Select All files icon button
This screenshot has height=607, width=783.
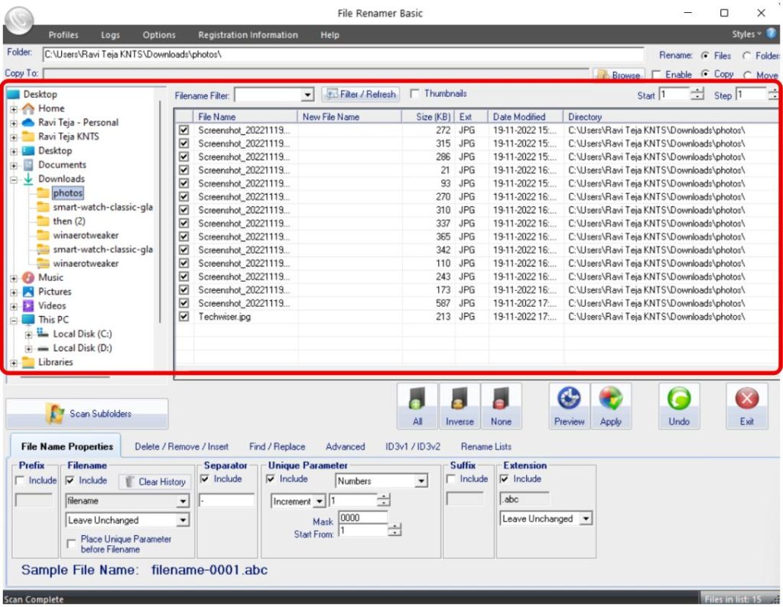pos(417,405)
